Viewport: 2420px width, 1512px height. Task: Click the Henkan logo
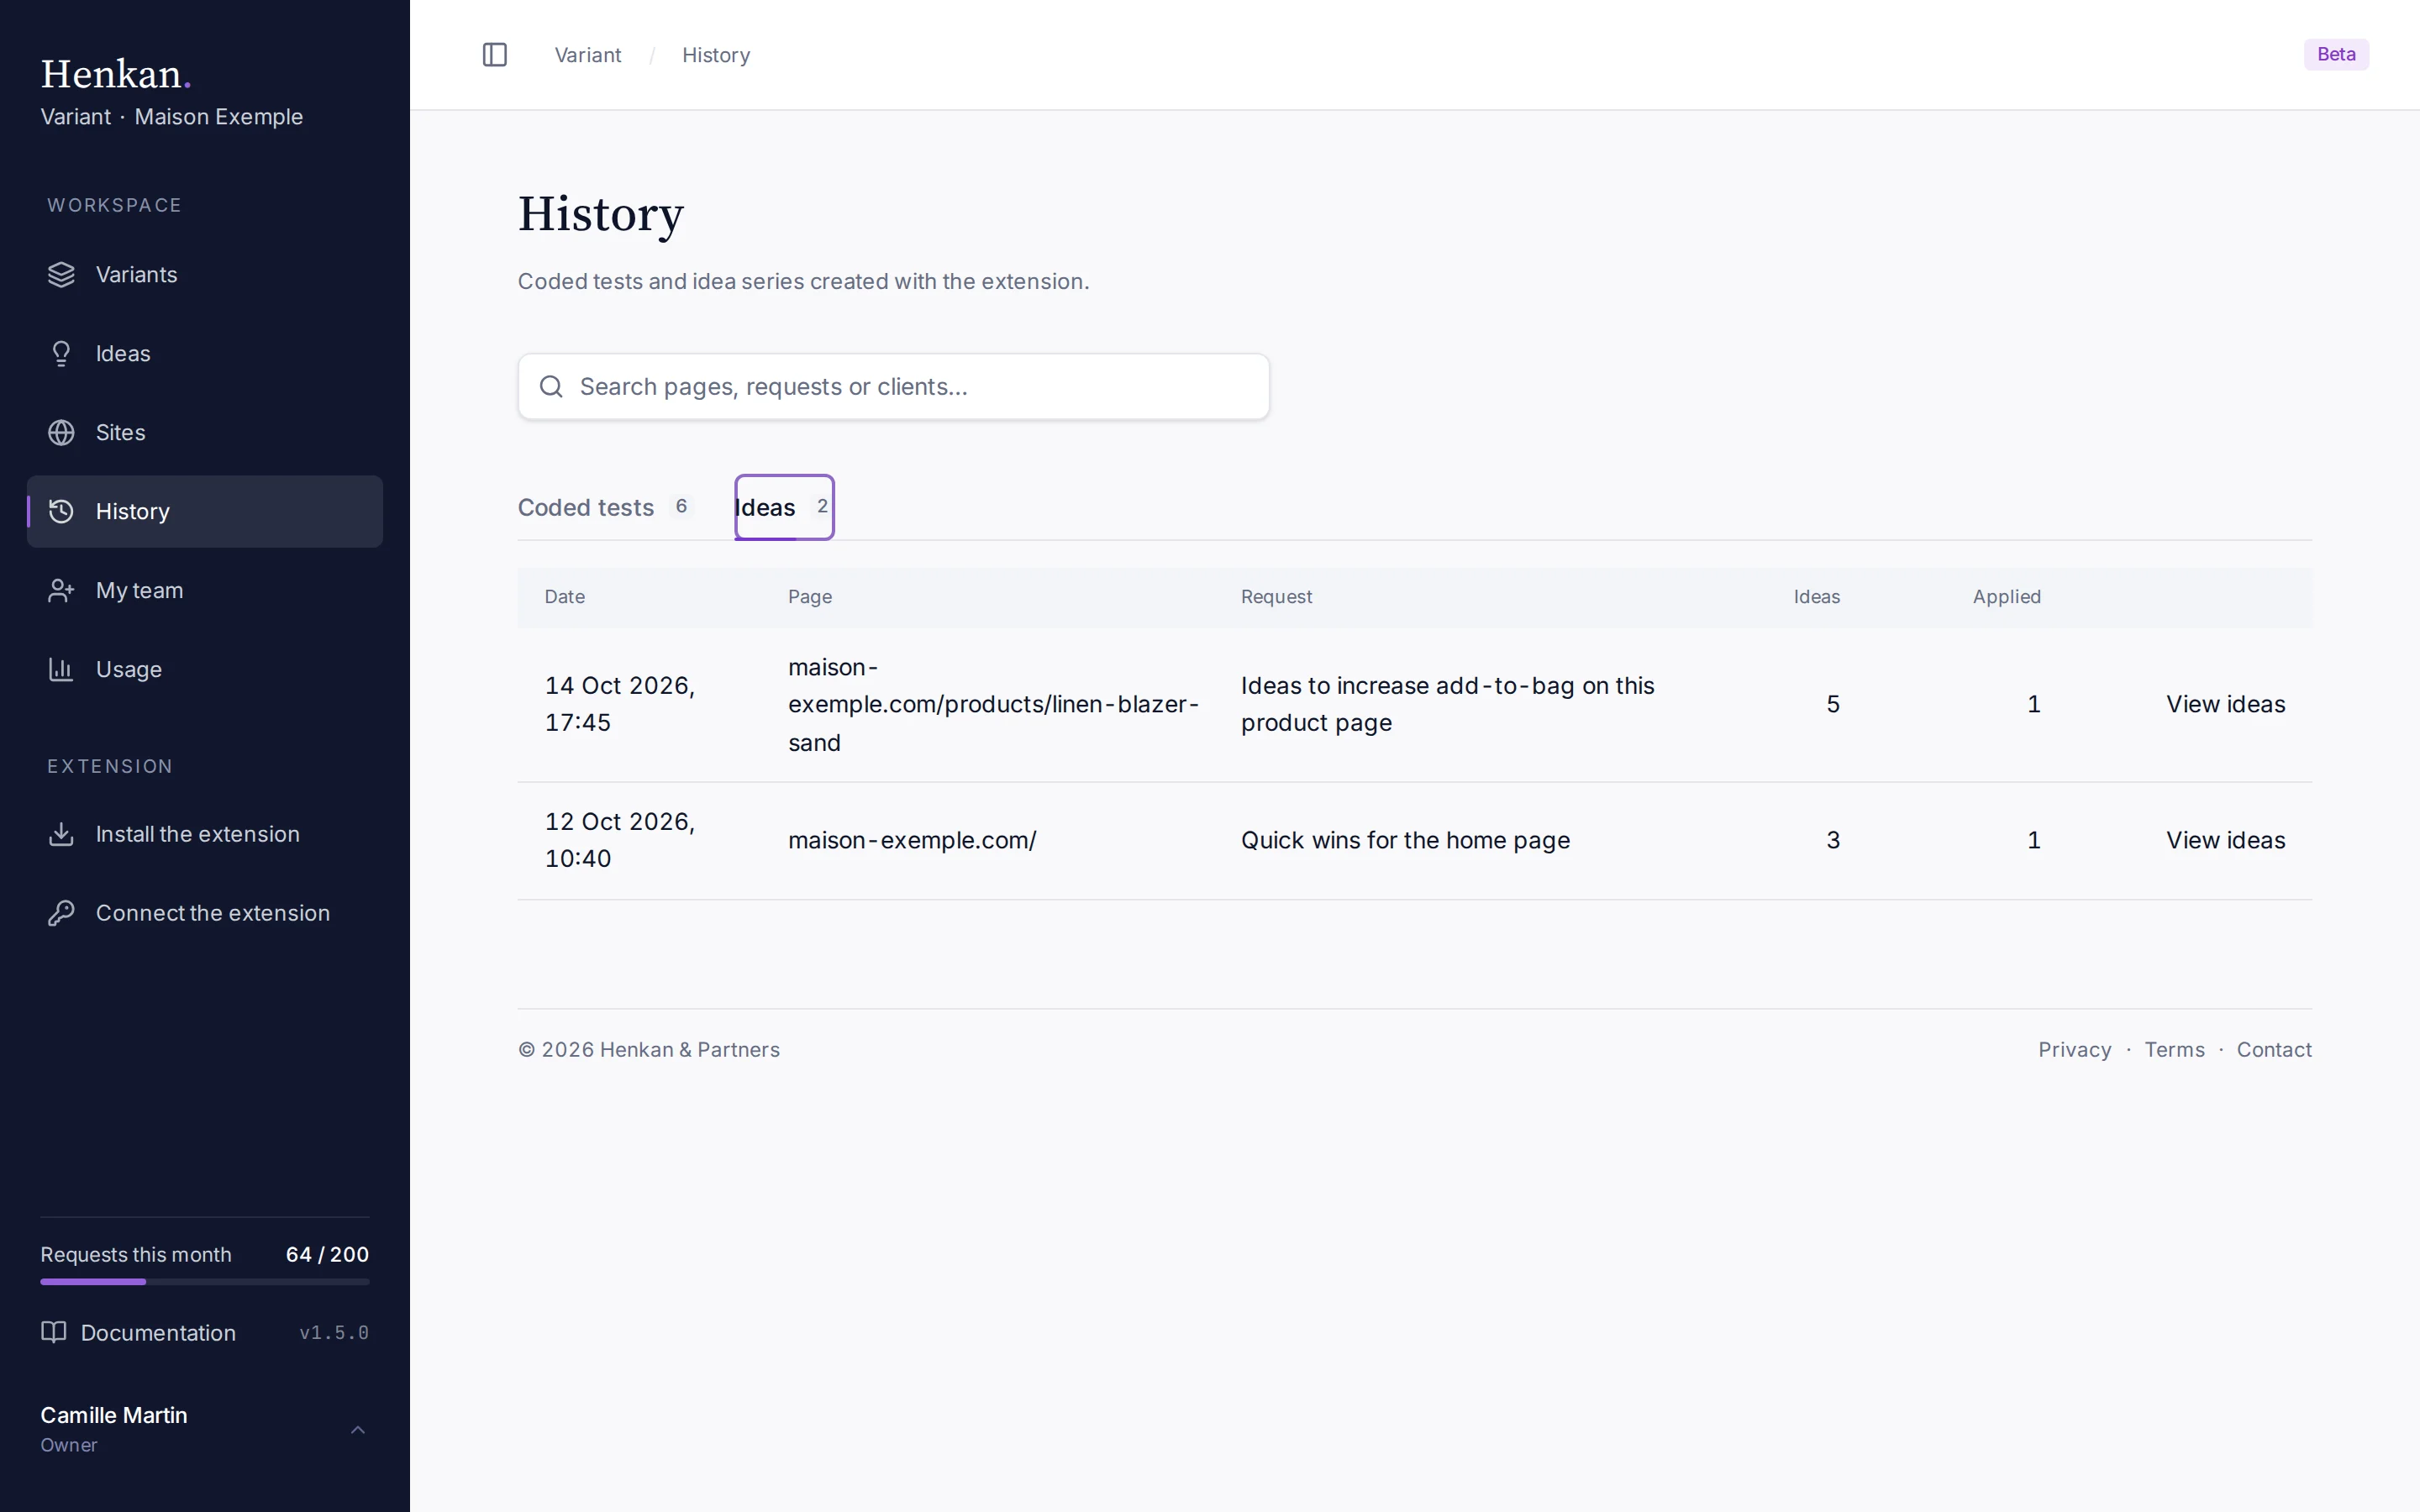[116, 74]
